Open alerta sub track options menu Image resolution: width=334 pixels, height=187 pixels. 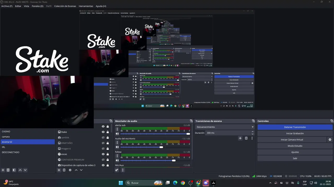point(117,129)
